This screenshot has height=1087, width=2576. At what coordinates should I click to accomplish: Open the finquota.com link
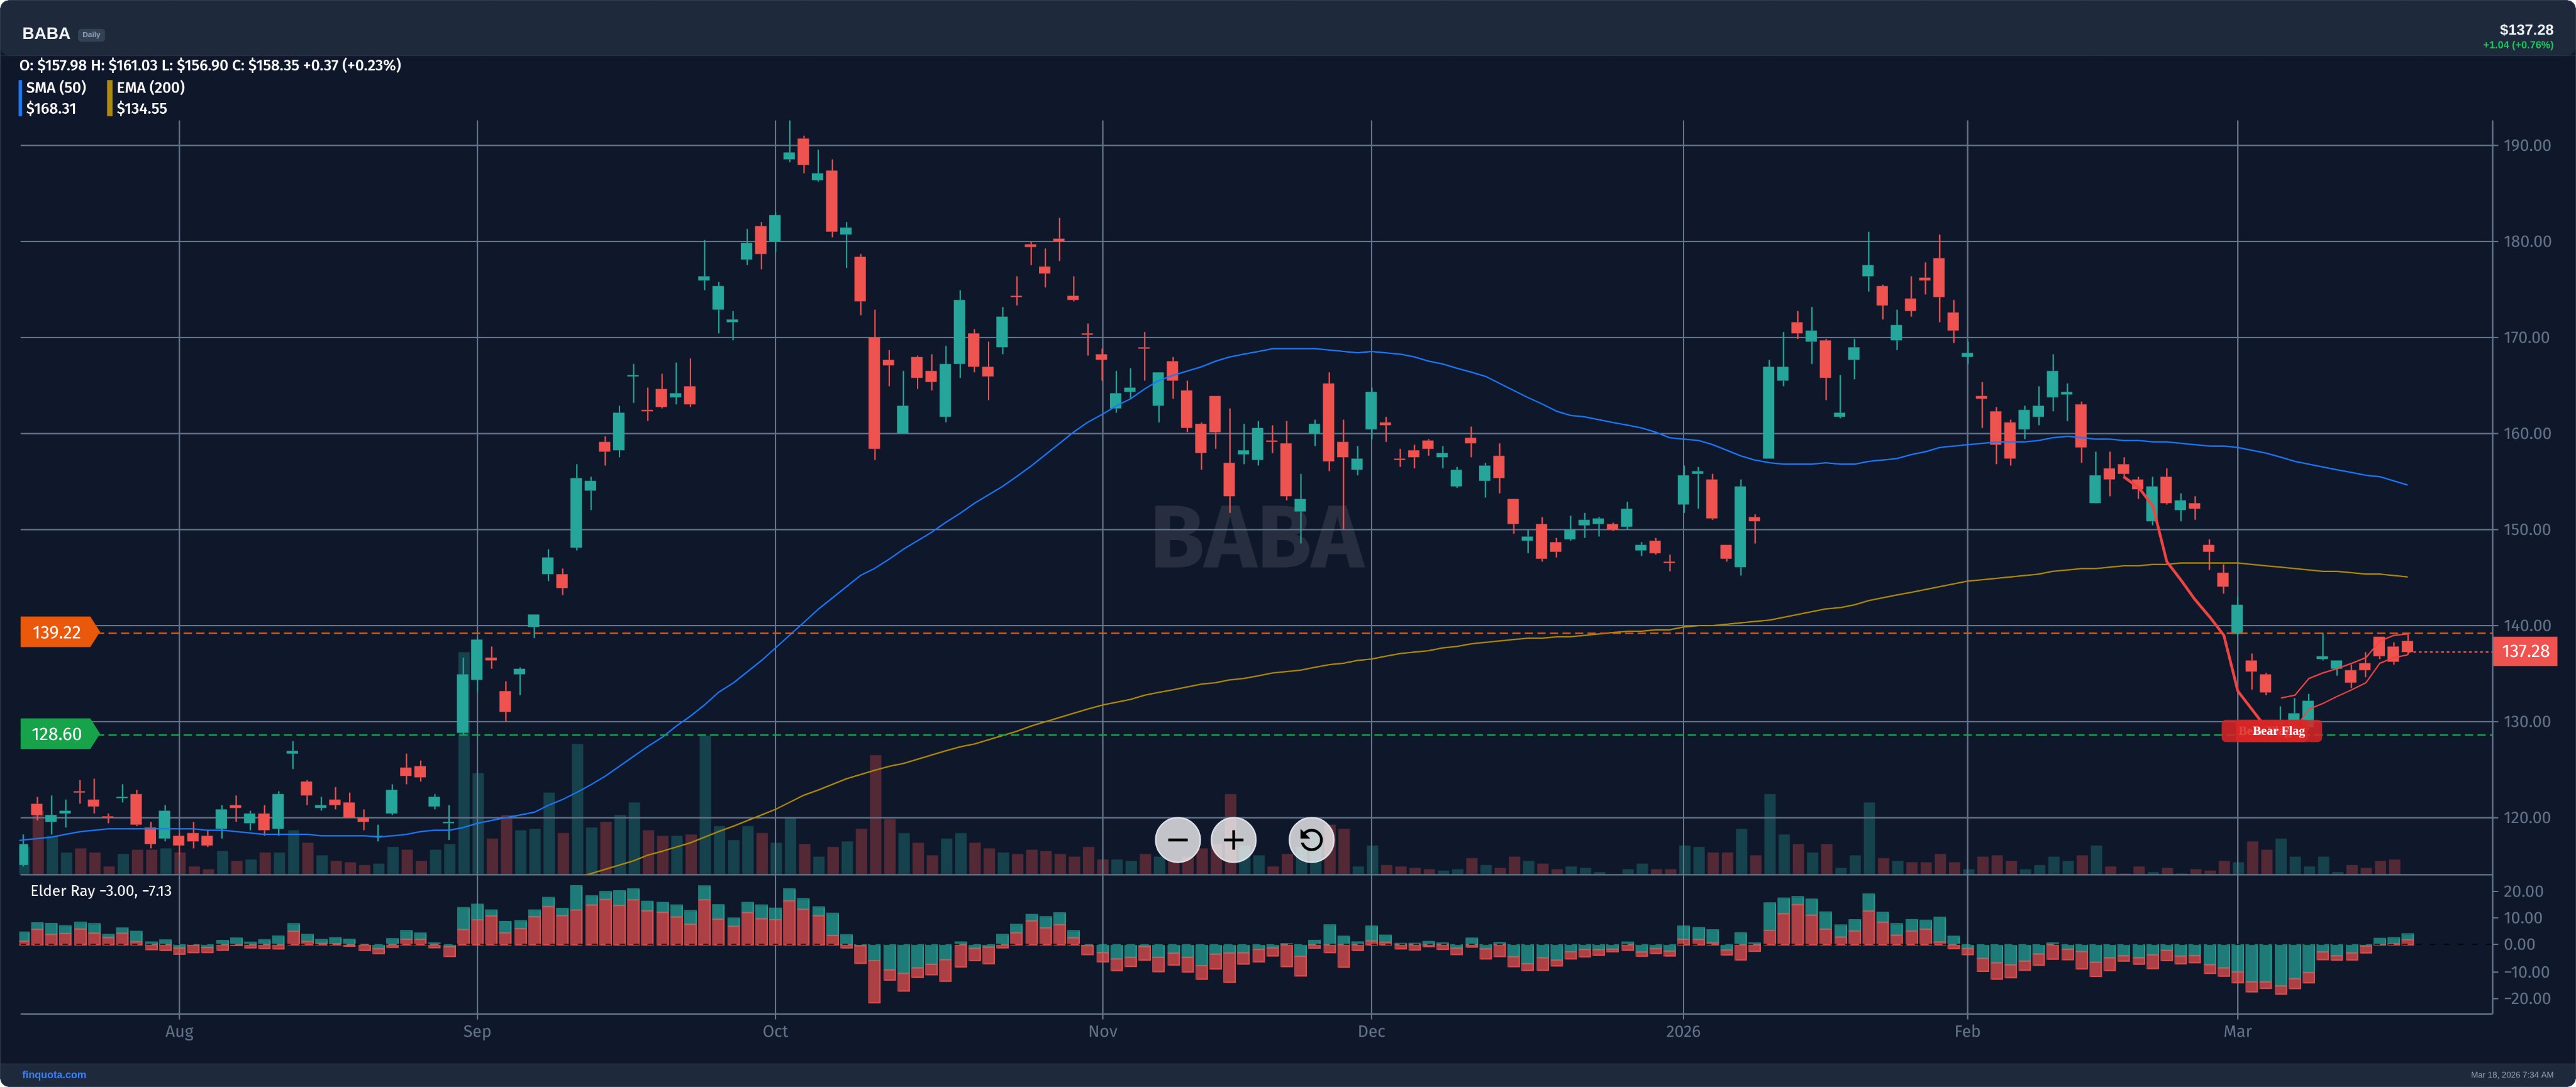54,1074
